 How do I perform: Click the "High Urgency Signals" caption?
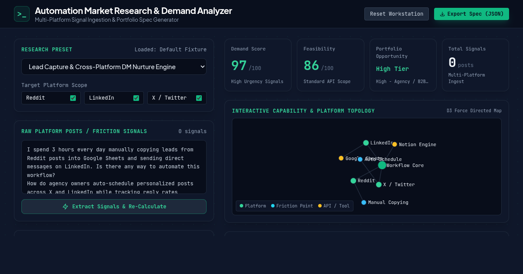257,81
